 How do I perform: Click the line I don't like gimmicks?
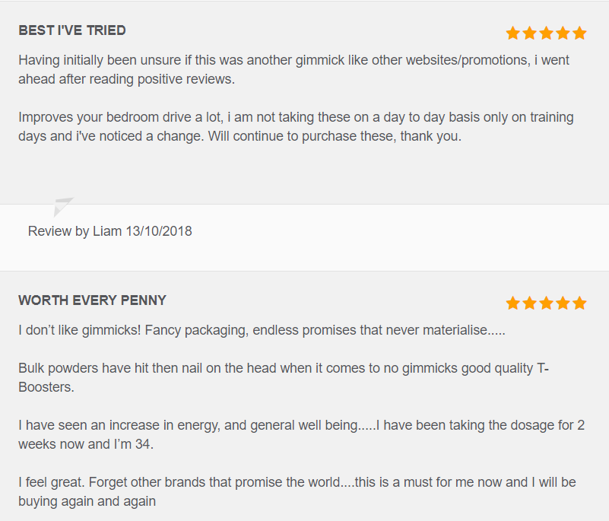262,330
